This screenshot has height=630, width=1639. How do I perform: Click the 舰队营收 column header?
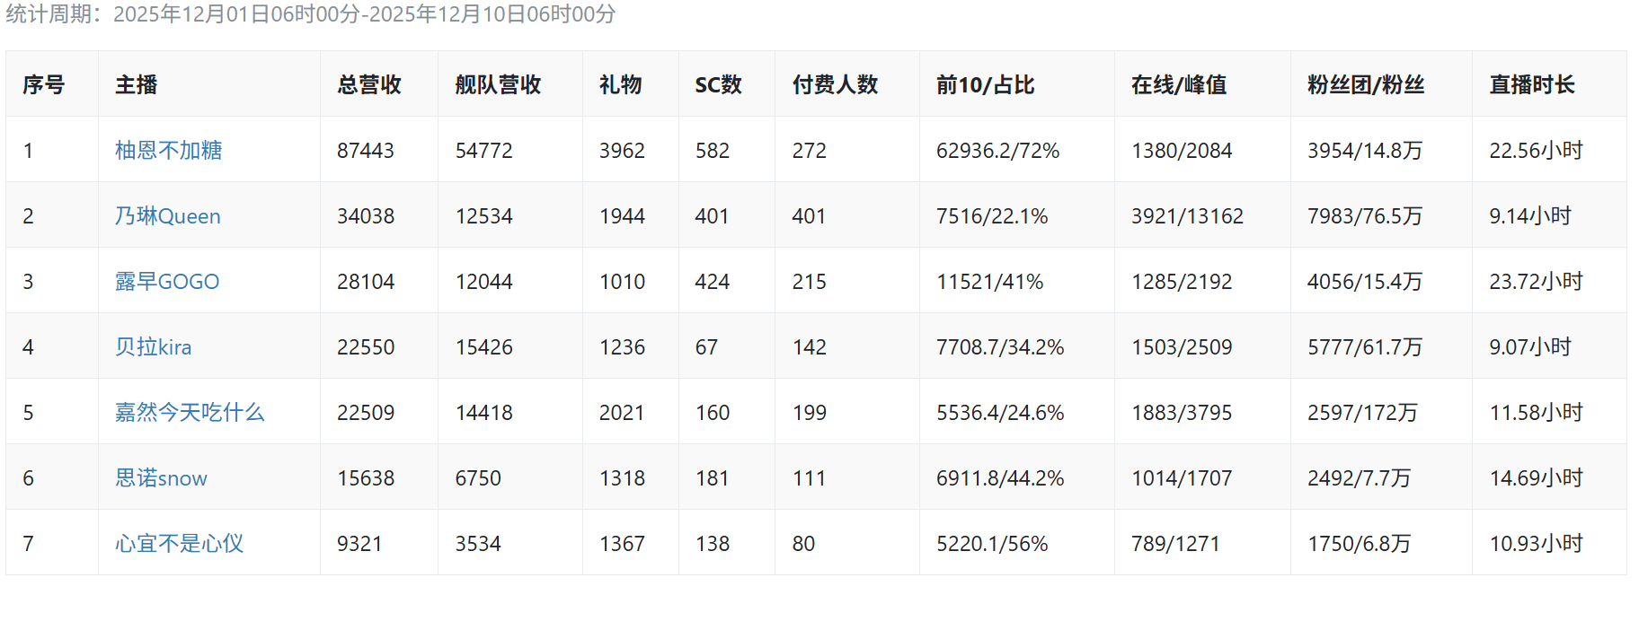pyautogui.click(x=498, y=84)
